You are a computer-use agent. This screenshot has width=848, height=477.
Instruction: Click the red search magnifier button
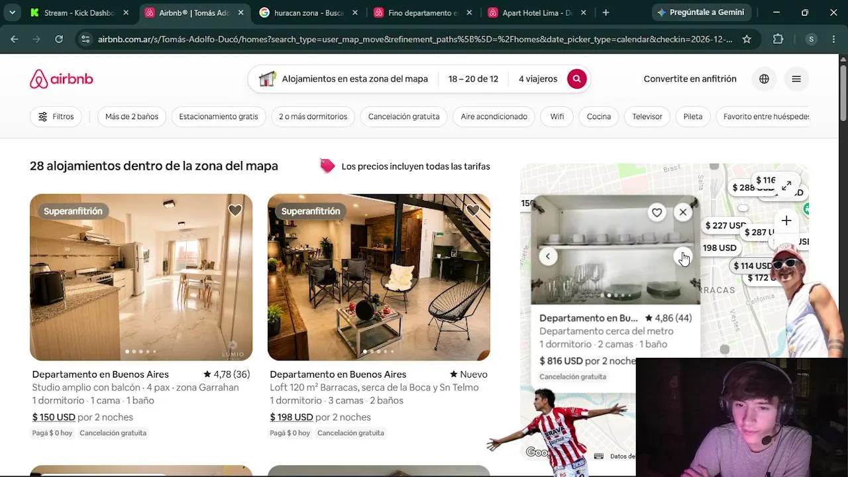click(576, 79)
